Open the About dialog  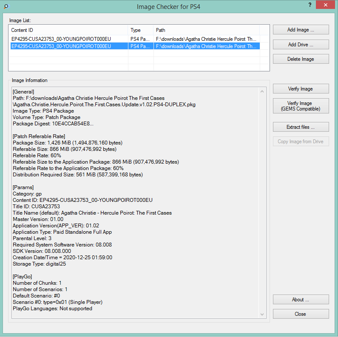(301, 300)
